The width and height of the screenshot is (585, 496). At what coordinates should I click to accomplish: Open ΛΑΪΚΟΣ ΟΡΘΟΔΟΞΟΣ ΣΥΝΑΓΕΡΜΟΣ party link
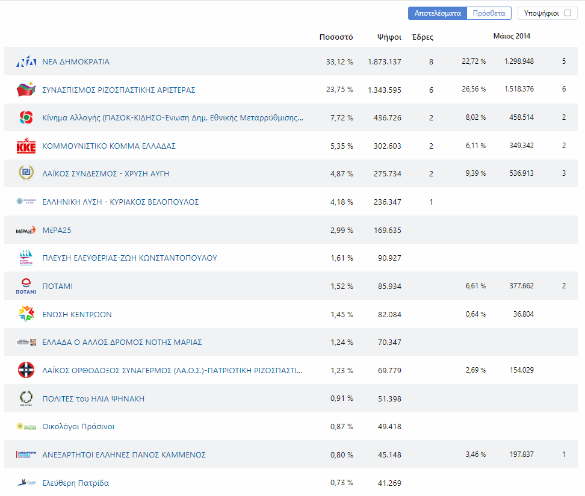tap(172, 371)
